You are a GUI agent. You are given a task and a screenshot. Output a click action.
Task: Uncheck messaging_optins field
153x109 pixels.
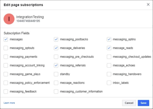pyautogui.click(x=109, y=39)
